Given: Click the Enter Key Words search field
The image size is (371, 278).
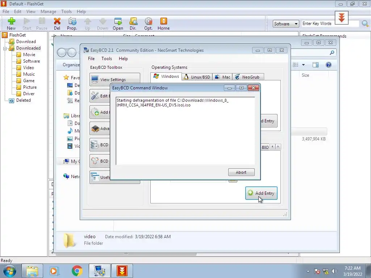Looking at the screenshot, I should pyautogui.click(x=330, y=24).
